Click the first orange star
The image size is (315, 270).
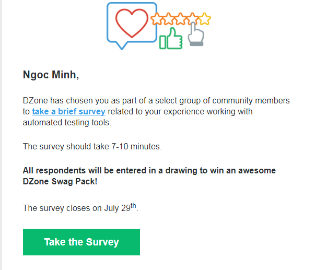[x=156, y=19]
